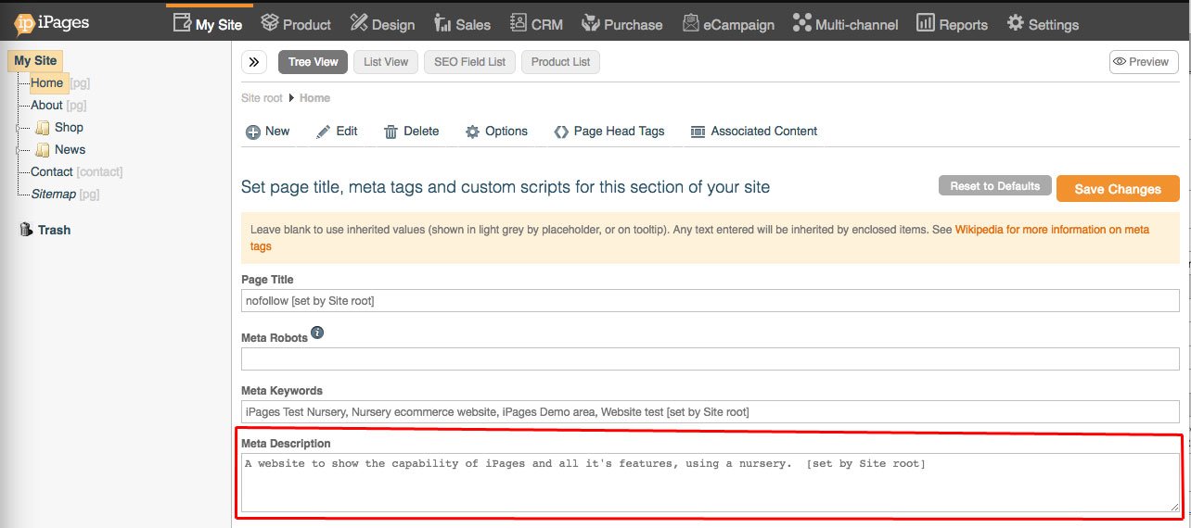Switch to SEO Field List tab
Image resolution: width=1191 pixels, height=528 pixels.
pos(470,62)
